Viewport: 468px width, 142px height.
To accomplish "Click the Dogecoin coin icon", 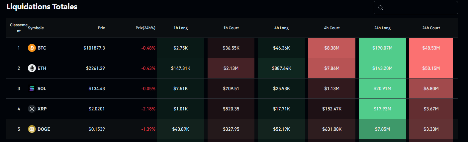I will coord(32,129).
